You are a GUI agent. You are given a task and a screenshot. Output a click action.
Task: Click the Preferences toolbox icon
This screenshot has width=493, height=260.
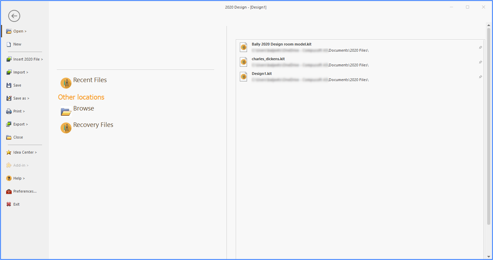coord(9,191)
